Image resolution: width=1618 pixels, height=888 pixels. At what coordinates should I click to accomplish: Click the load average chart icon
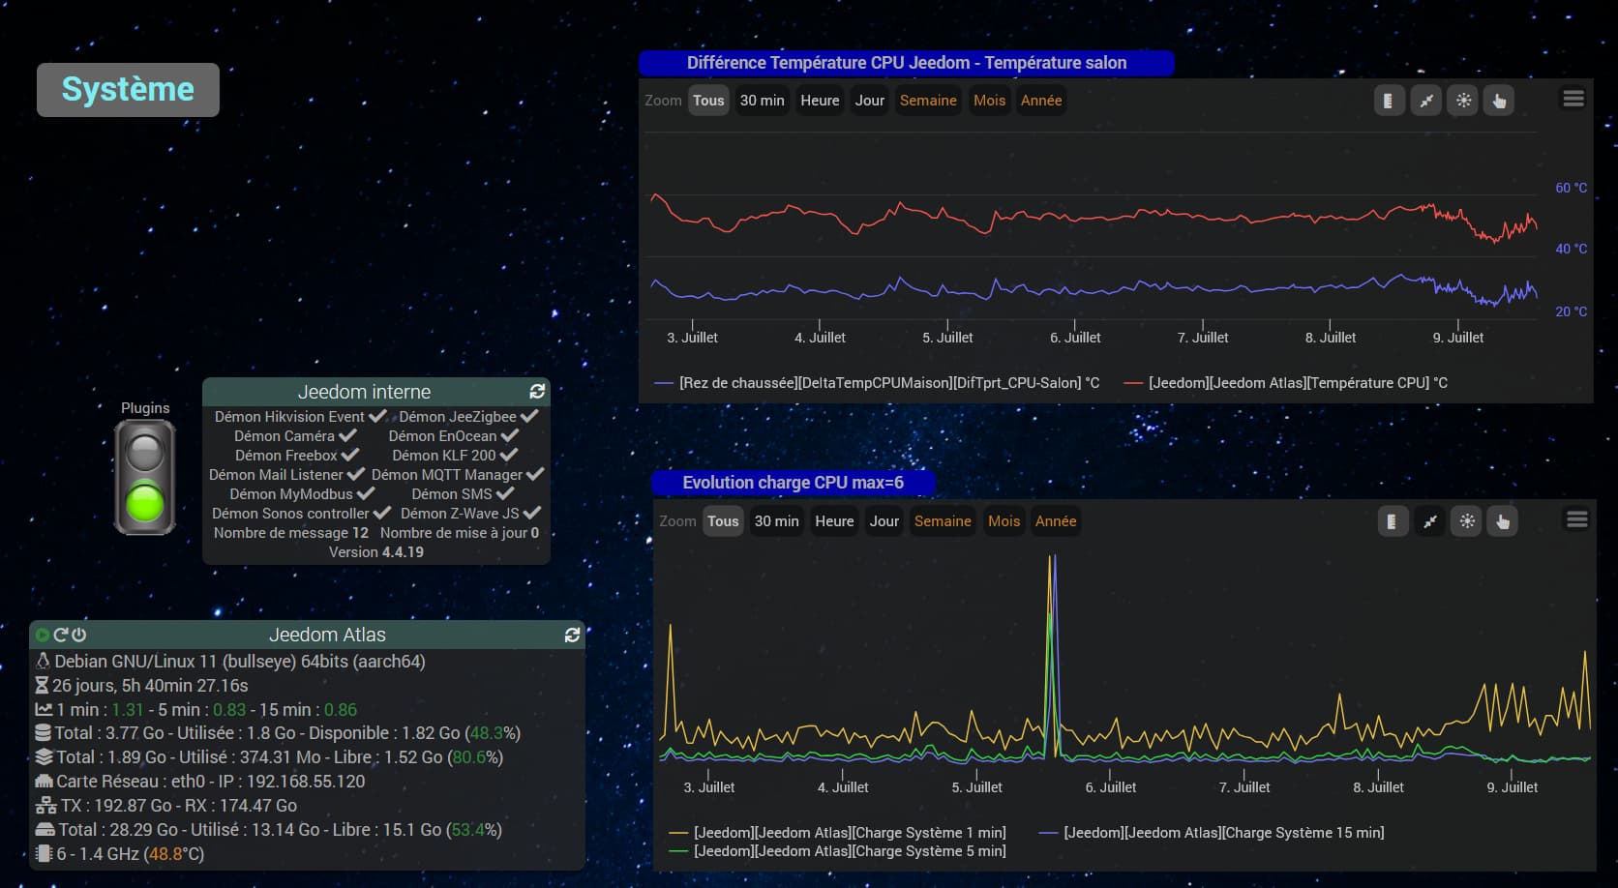coord(44,710)
